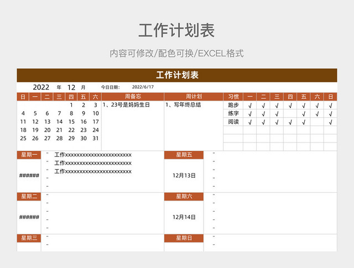
Task: Select the 练字 habit label
Action: pyautogui.click(x=233, y=113)
